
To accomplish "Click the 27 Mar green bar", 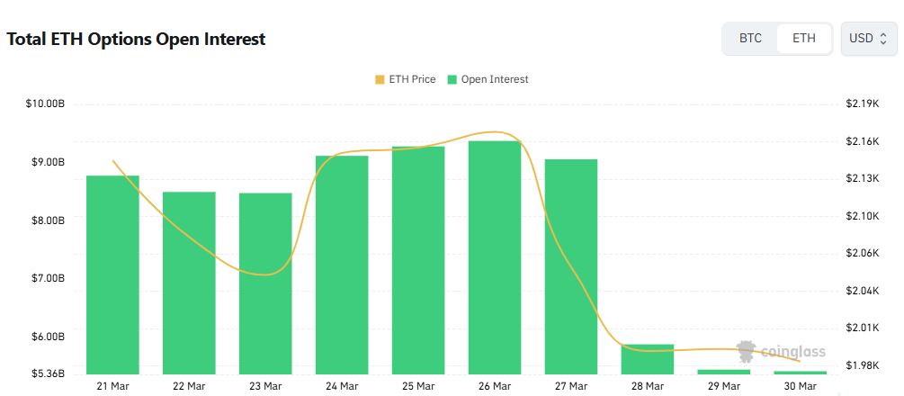I will pyautogui.click(x=571, y=266).
